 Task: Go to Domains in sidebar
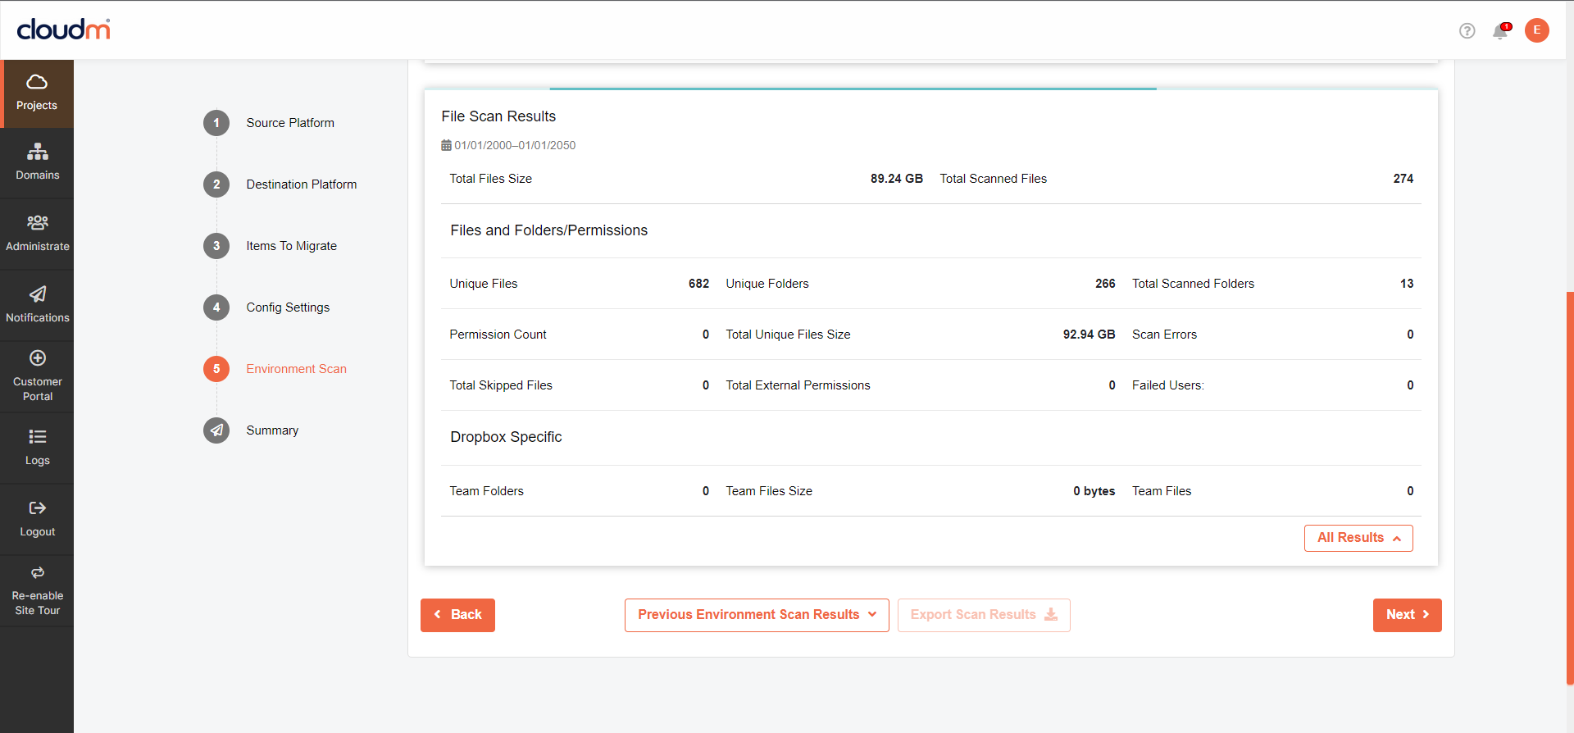tap(37, 162)
